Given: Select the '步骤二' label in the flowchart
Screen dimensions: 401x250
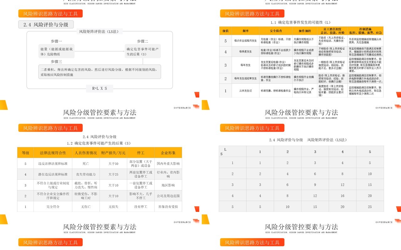Looking at the screenshot, I should (143, 41).
